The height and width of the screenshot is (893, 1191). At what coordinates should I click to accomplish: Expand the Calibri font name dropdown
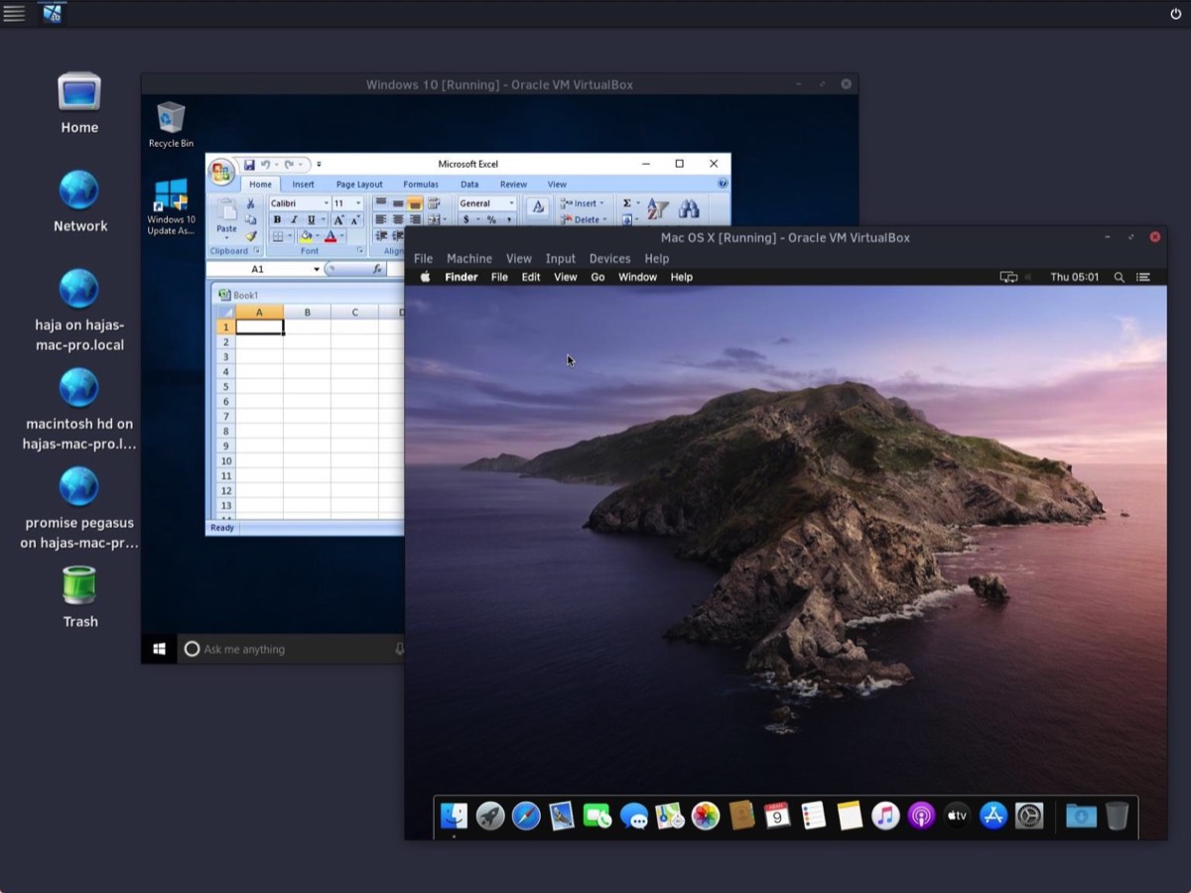(x=326, y=203)
